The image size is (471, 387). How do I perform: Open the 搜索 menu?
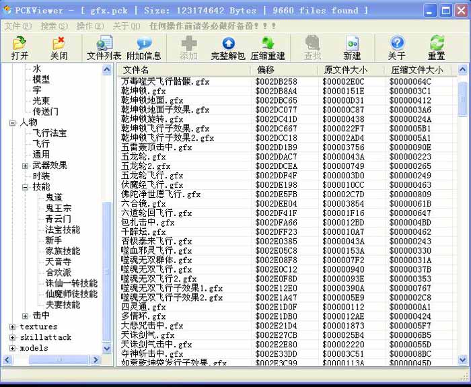(x=52, y=26)
